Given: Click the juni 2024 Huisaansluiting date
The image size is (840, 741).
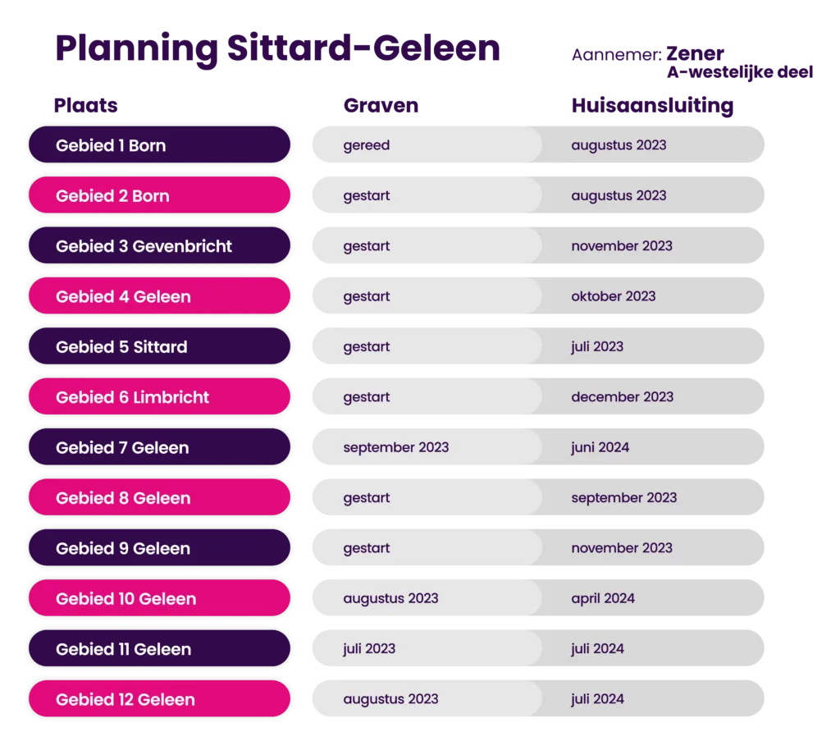Looking at the screenshot, I should tap(600, 447).
